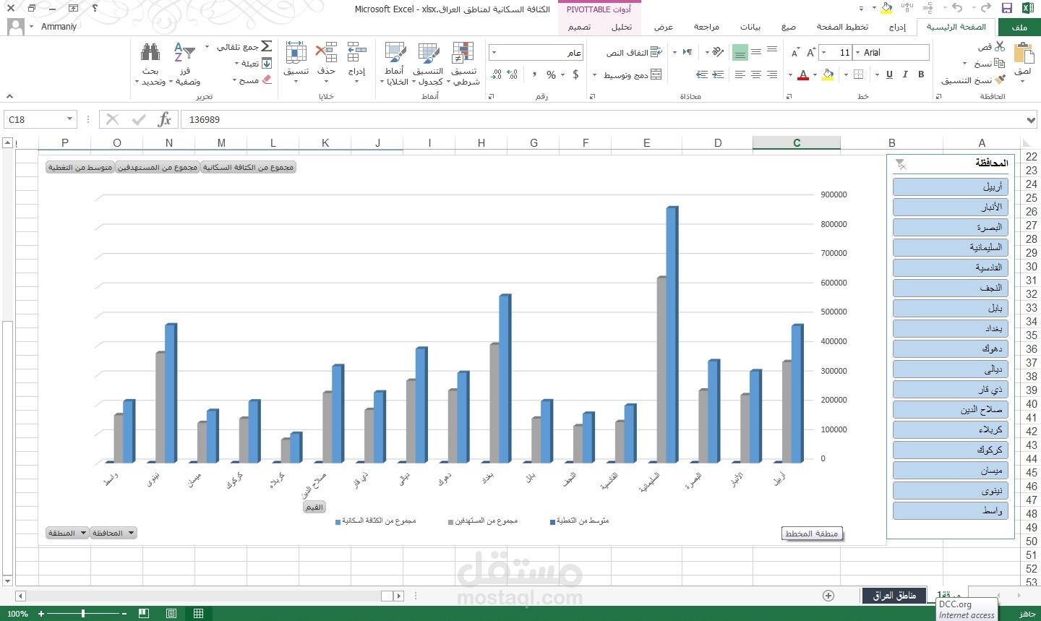Open the المحافظة chart field dropdown
Image resolution: width=1041 pixels, height=621 pixels.
coord(130,533)
